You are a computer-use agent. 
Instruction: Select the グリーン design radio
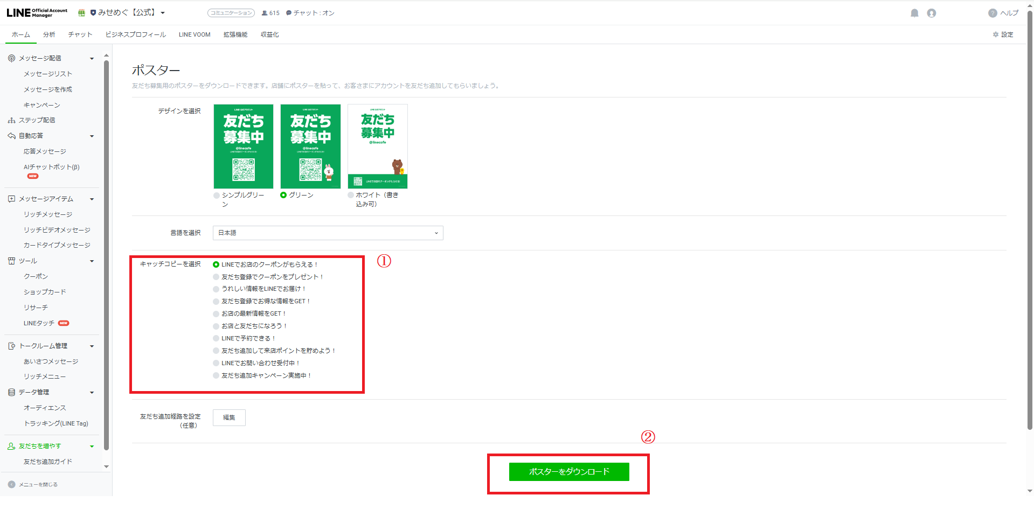283,195
